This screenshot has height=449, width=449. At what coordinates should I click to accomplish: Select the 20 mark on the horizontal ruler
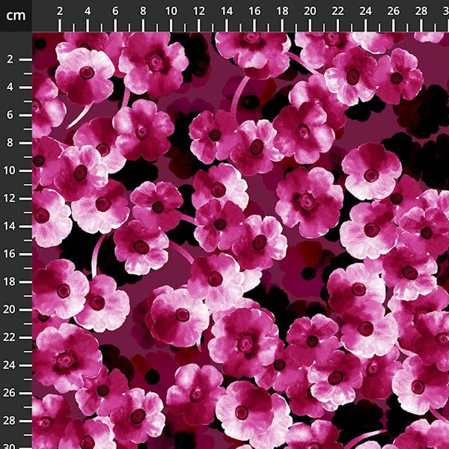310,11
